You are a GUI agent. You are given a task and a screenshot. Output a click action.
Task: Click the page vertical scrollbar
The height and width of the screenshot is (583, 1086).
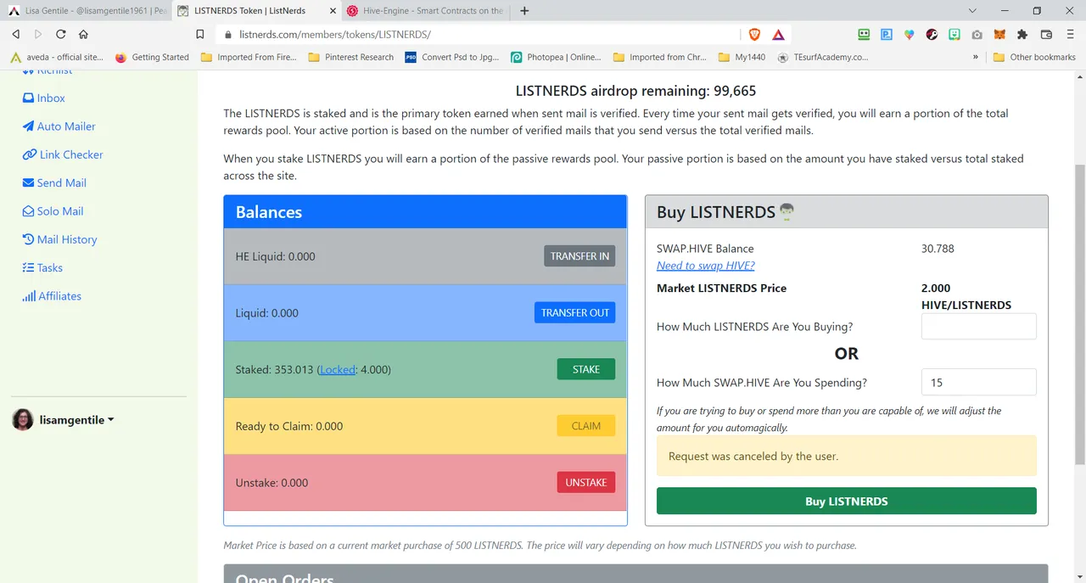click(x=1080, y=314)
